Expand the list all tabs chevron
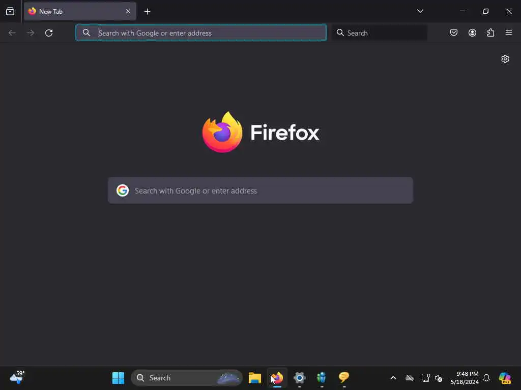Viewport: 521px width, 390px height. pos(420,11)
